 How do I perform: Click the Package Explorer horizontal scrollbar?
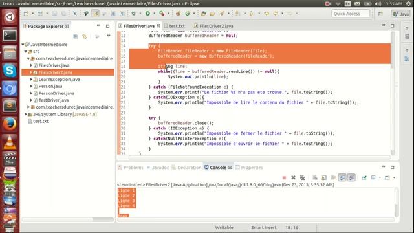[x=58, y=219]
